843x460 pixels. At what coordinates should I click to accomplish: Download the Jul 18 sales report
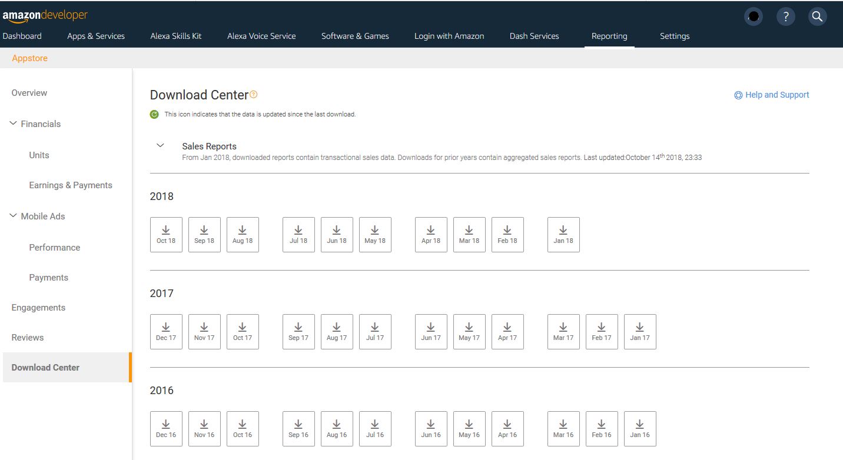[x=298, y=235]
